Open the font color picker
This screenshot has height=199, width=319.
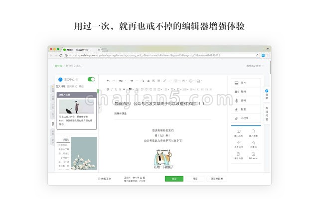coord(125,89)
